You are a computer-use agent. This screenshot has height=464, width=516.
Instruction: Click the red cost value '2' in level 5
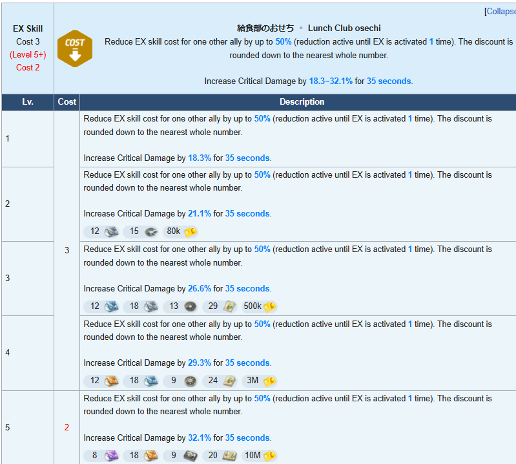[67, 427]
